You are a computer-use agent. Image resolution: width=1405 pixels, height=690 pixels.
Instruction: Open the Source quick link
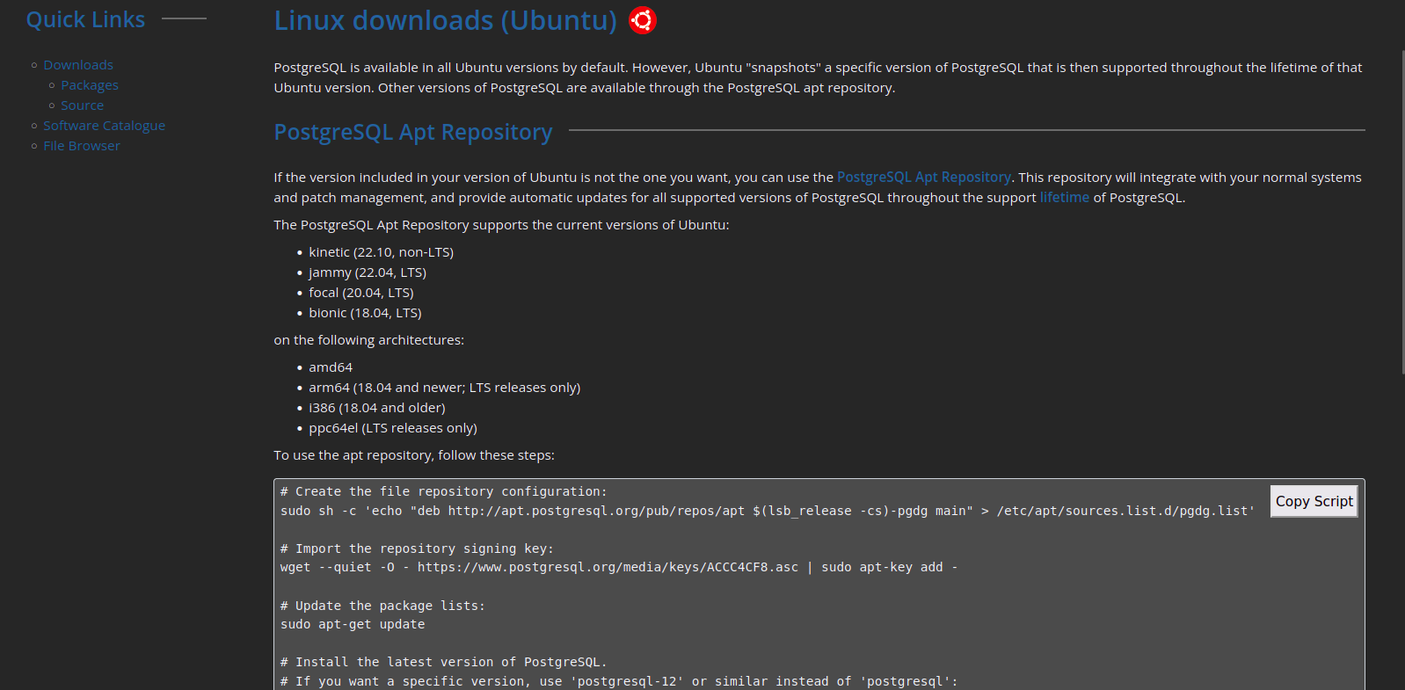point(82,105)
